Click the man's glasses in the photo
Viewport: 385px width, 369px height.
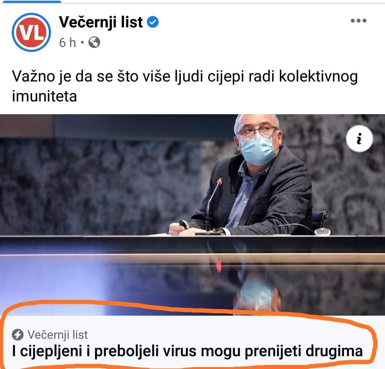pyautogui.click(x=257, y=131)
